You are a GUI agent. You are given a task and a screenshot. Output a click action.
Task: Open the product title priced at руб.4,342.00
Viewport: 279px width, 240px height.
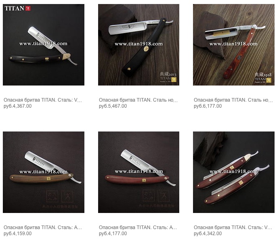pyautogui.click(x=233, y=227)
